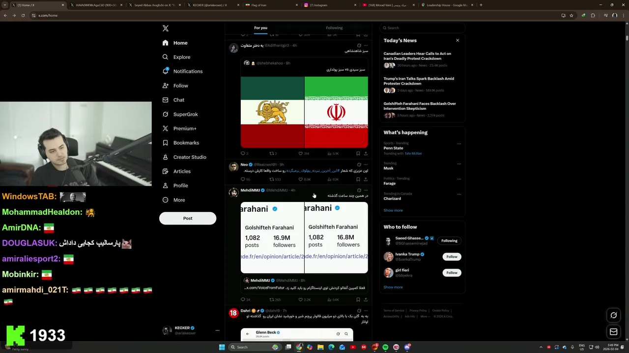Switch to the Flag of Iran browser tab
This screenshot has width=629, height=353.
(x=271, y=5)
